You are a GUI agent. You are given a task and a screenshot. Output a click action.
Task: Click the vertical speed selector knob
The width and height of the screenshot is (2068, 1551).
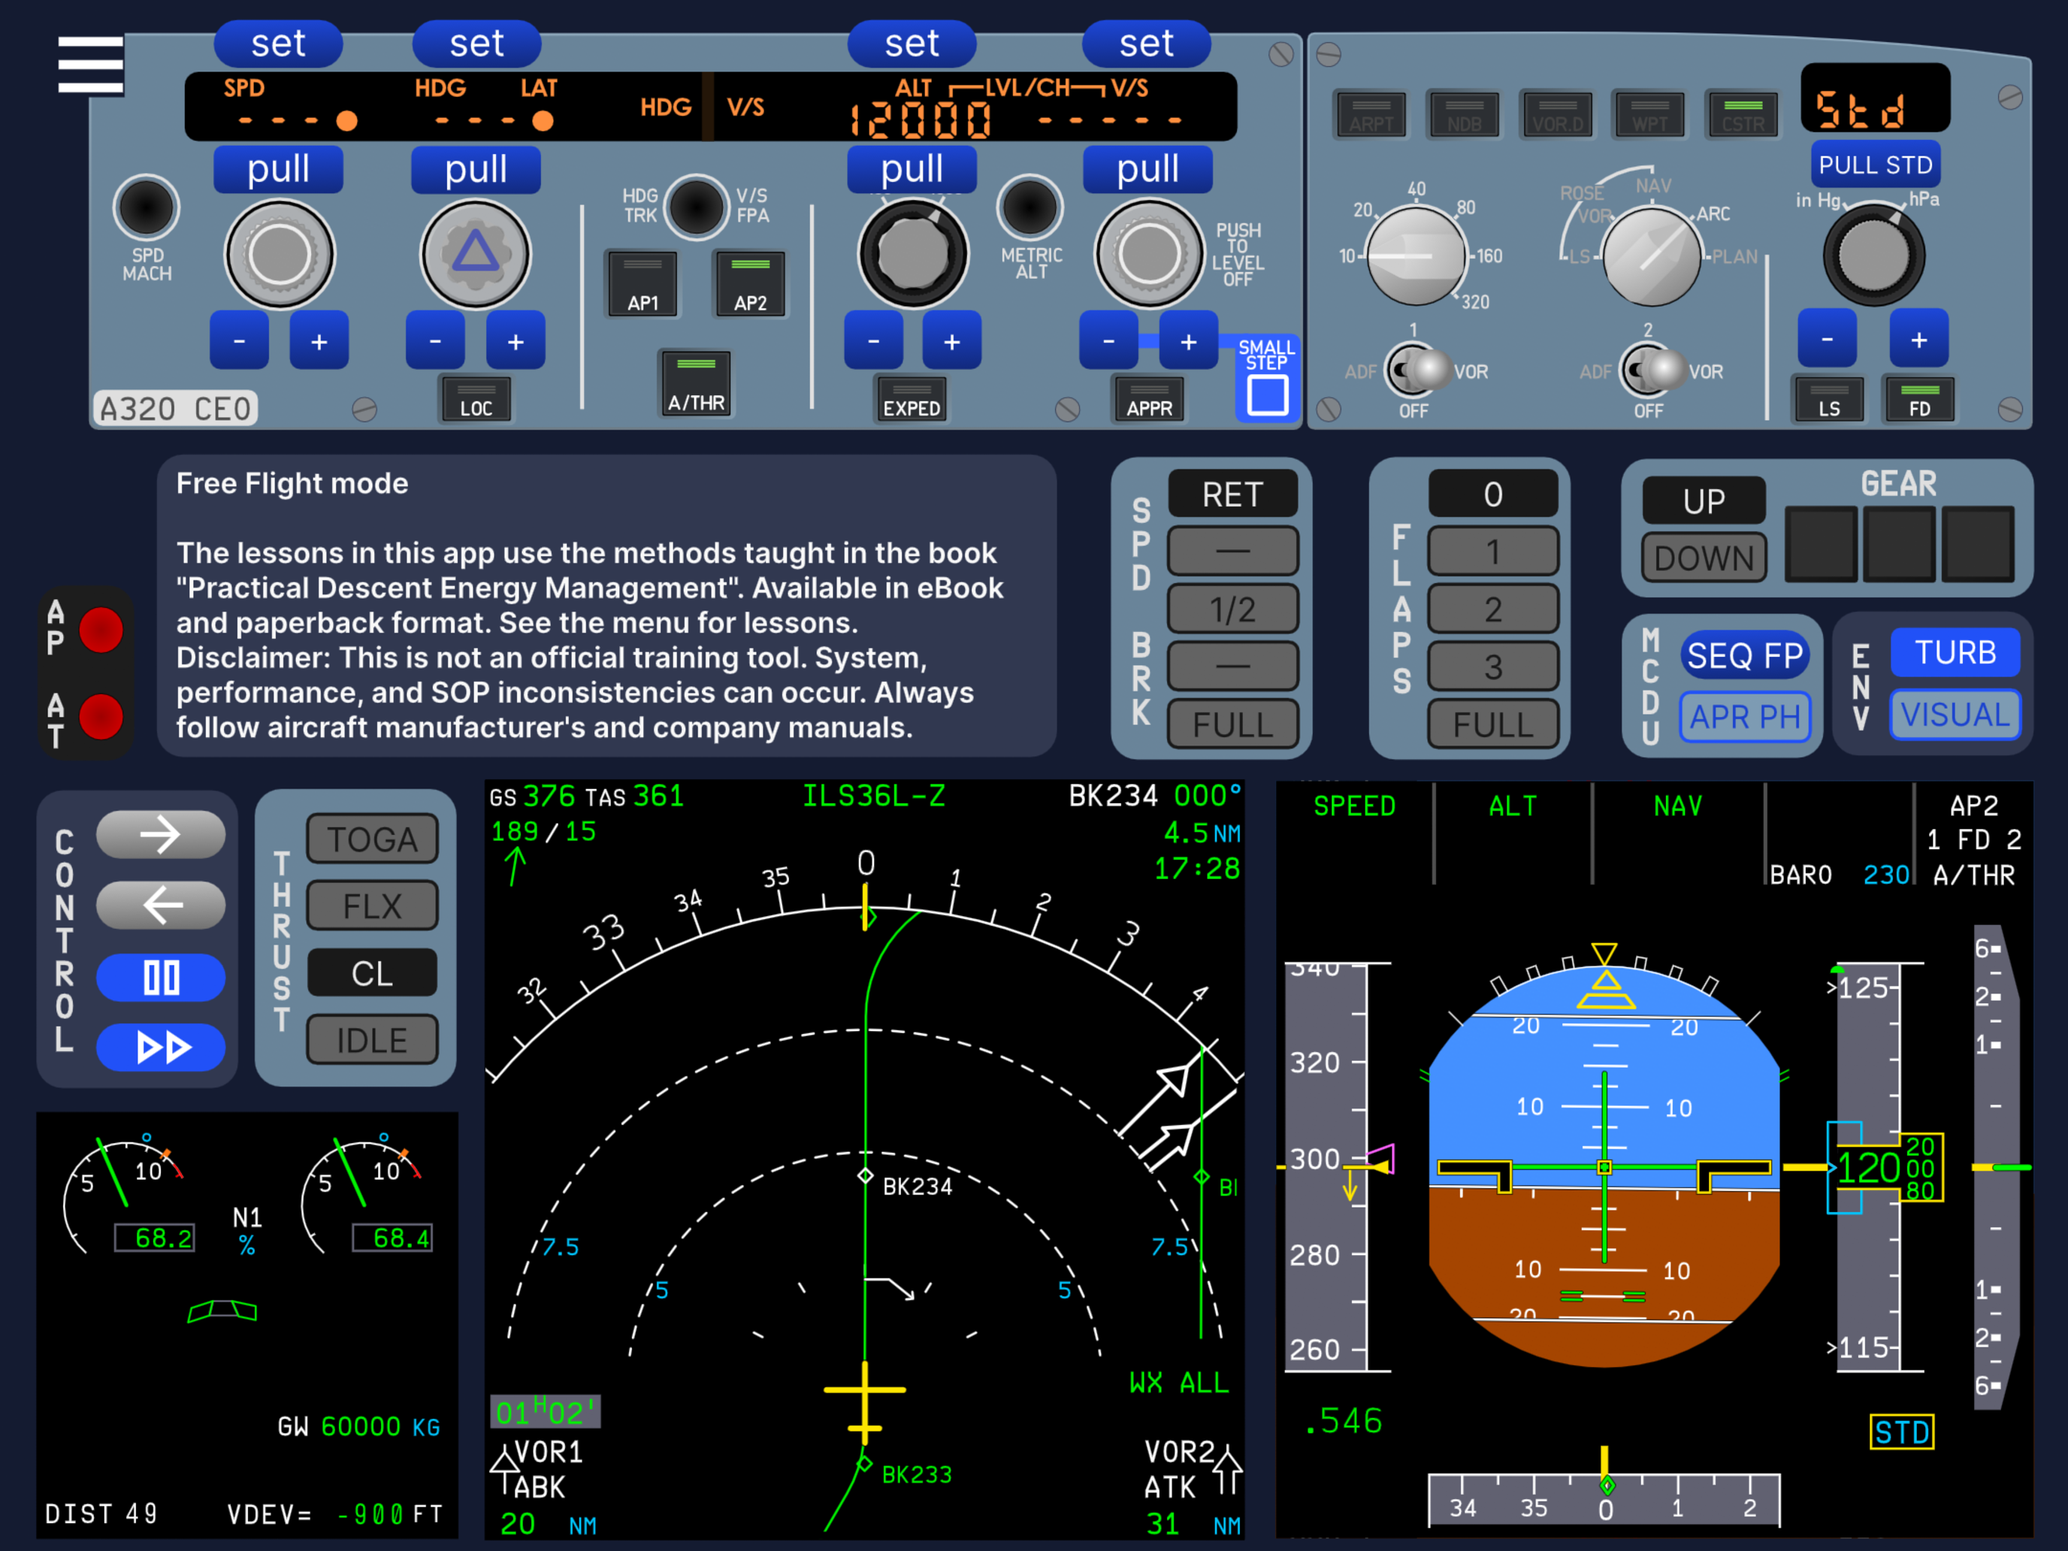(1149, 253)
